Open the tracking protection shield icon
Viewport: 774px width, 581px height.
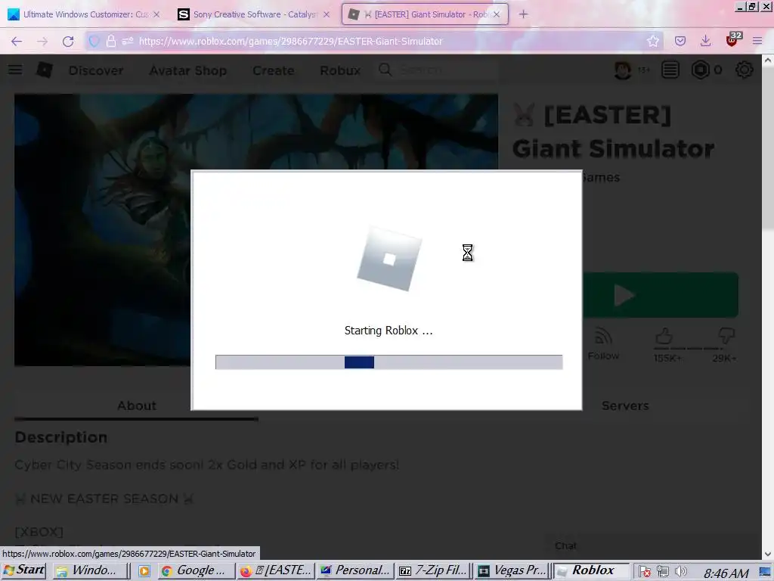point(94,42)
